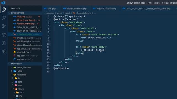Click the @endsection text on line 18
The height and width of the screenshot is (99, 177).
click(61, 68)
